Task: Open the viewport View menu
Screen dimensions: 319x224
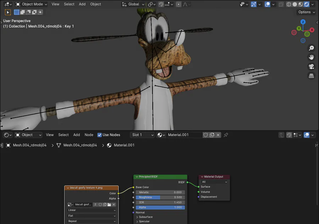Action: [55, 4]
